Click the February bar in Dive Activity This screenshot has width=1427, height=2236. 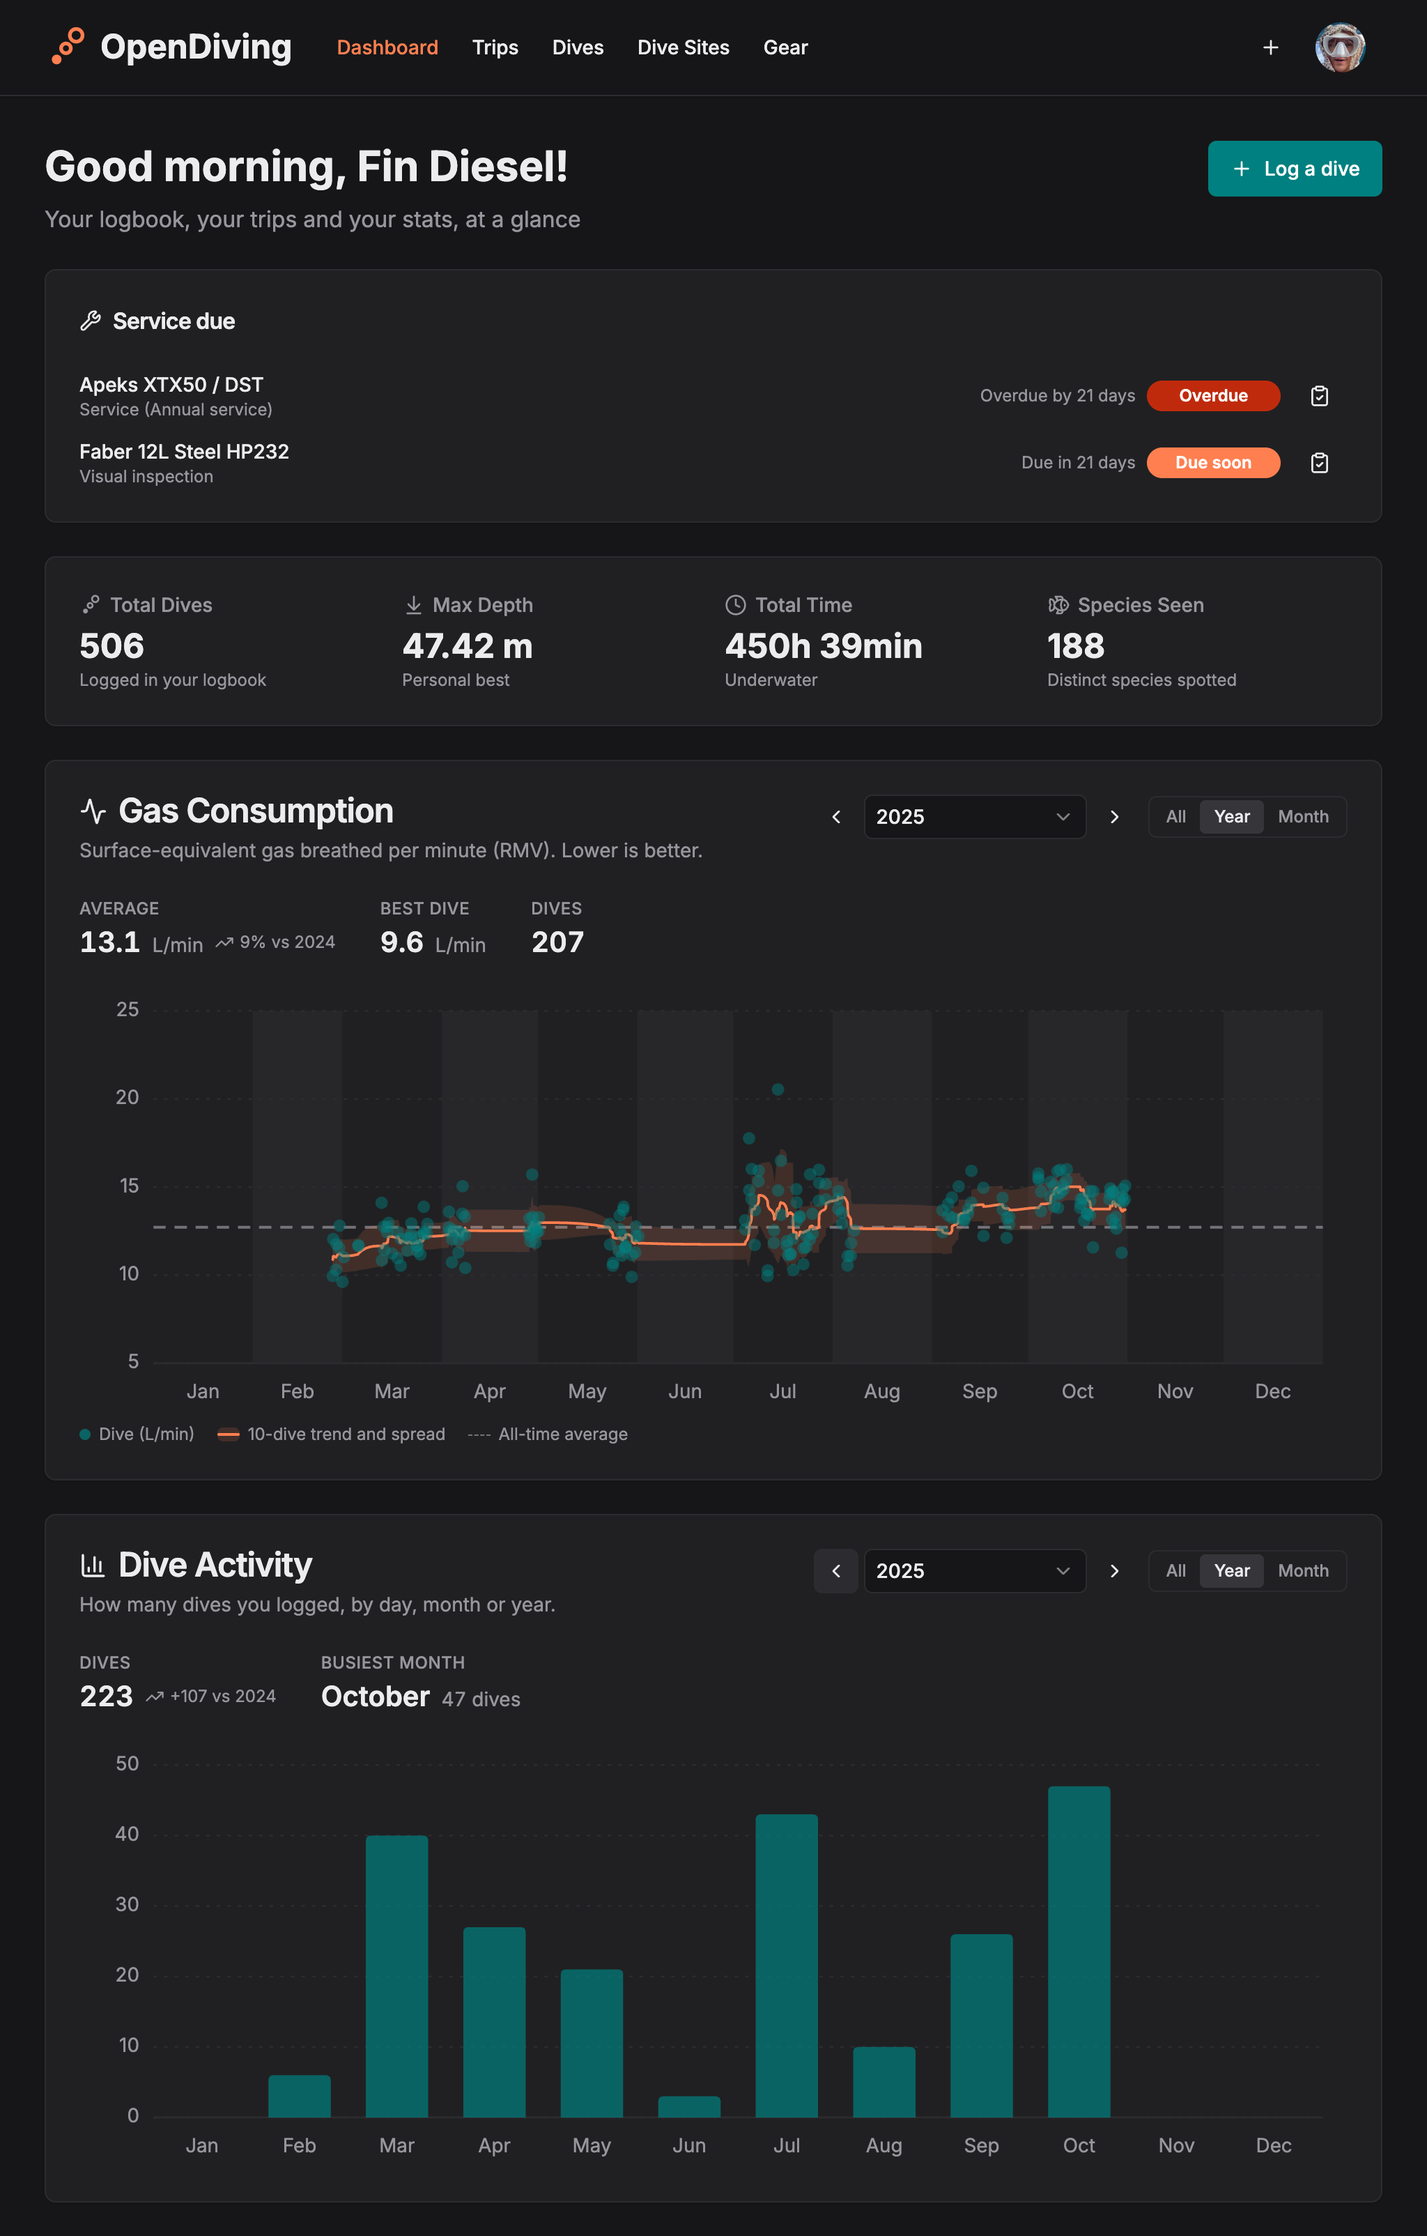(x=299, y=2096)
